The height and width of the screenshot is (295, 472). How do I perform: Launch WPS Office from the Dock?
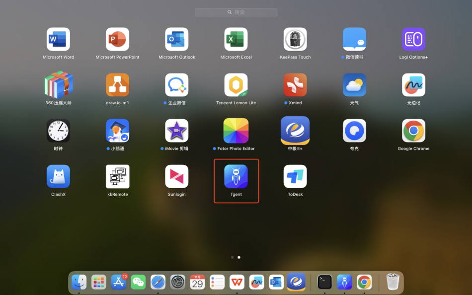pyautogui.click(x=237, y=282)
